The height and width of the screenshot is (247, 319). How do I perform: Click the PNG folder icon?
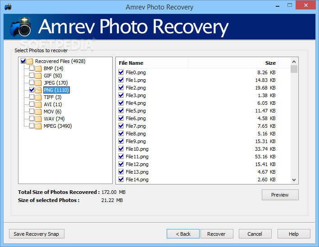tap(38, 90)
